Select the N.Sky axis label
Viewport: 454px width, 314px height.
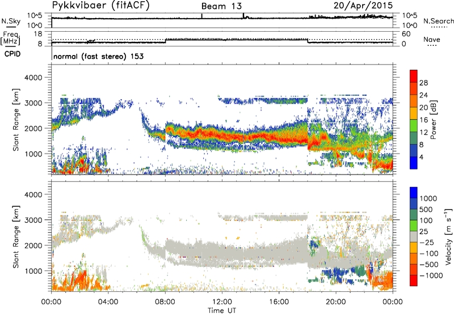11,21
